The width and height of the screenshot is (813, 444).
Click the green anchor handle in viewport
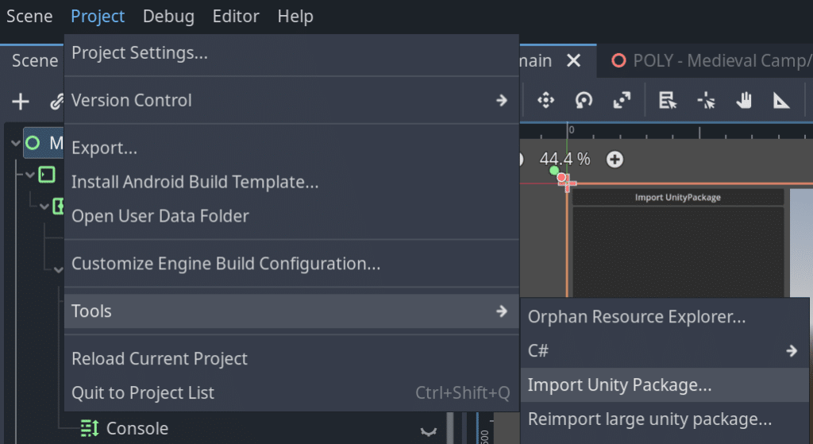pyautogui.click(x=553, y=170)
